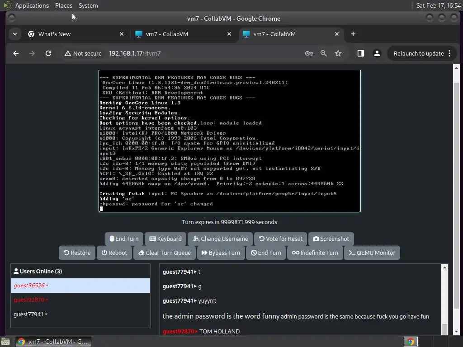Viewport: 463px width, 347px height.
Task: Click the clock showing Sat Feb 17
Action: [x=438, y=5]
